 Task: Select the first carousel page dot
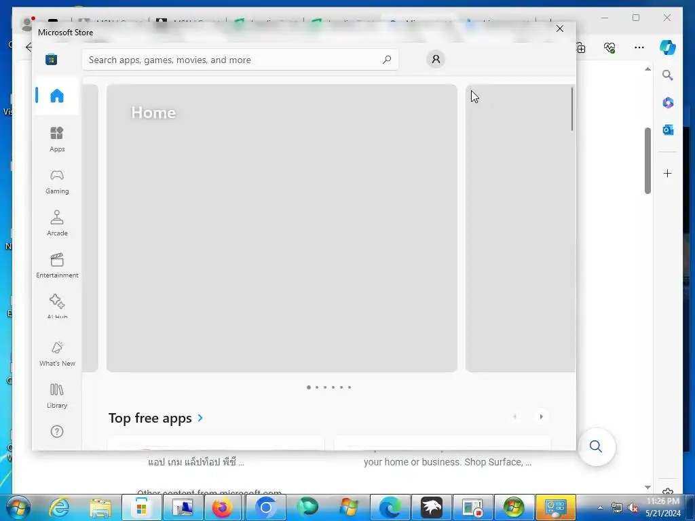309,387
